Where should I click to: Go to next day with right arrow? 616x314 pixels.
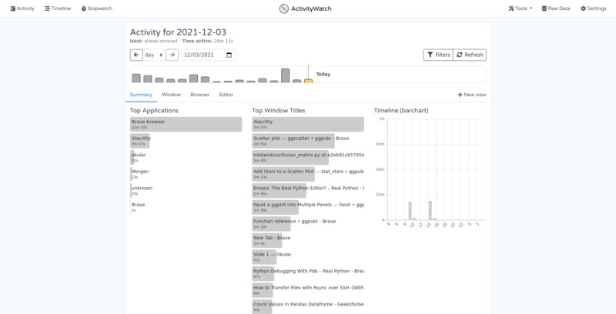point(172,55)
